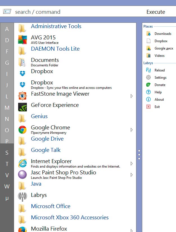
Task: Jump to letter O in the index
Action: [7, 130]
